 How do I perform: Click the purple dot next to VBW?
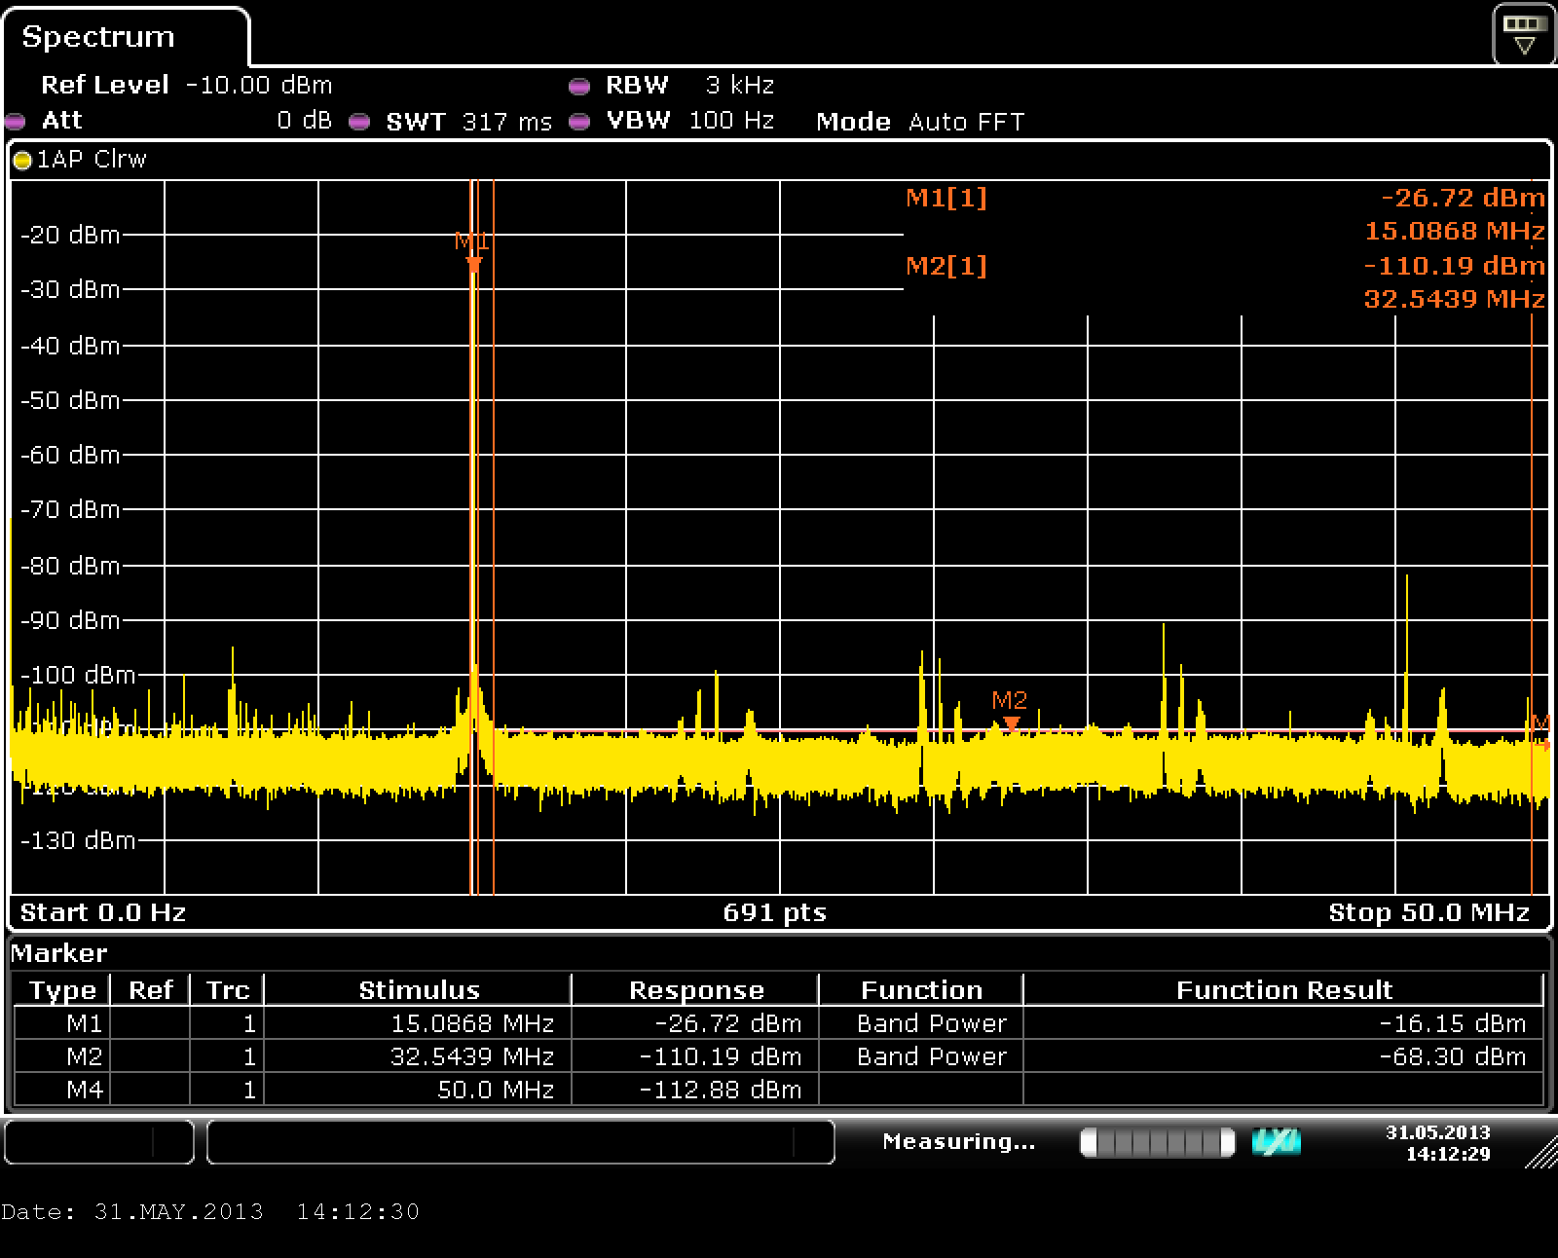(579, 122)
